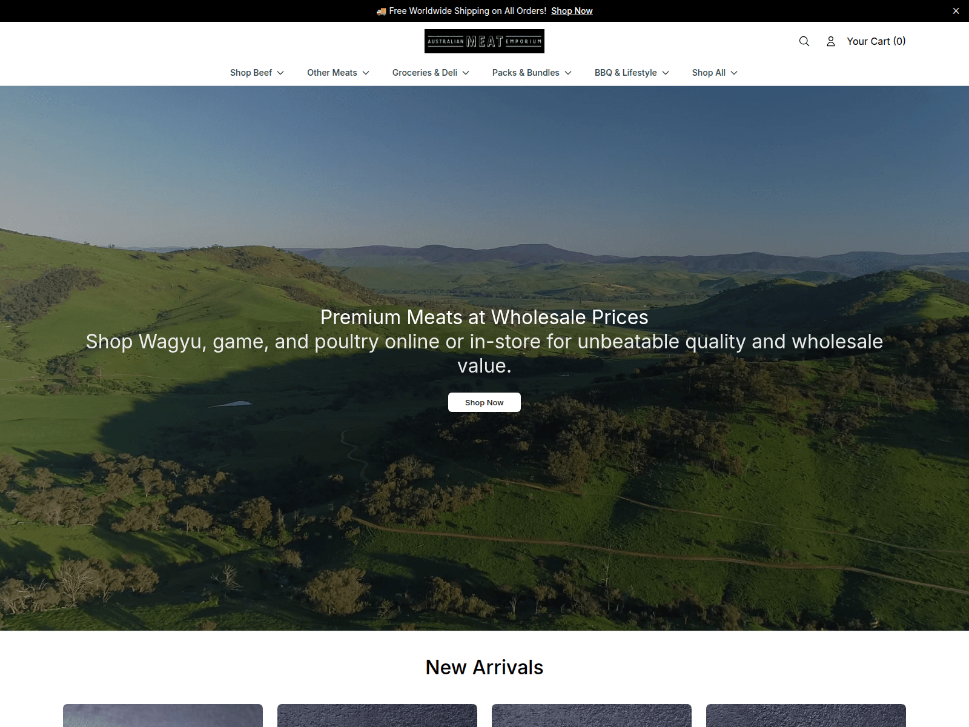Image resolution: width=969 pixels, height=727 pixels.
Task: Open Your Cart (0)
Action: point(876,41)
